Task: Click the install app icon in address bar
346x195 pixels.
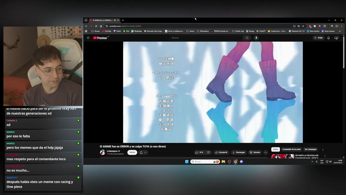Action: coord(294,26)
